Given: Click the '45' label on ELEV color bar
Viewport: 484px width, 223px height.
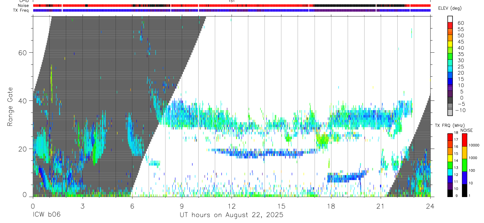Looking at the screenshot, I should [460, 42].
